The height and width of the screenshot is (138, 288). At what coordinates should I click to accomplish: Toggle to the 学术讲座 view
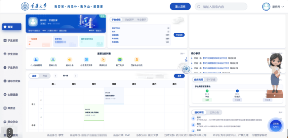tap(211, 80)
